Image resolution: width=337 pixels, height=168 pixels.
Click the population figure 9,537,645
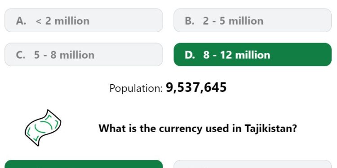[196, 87]
